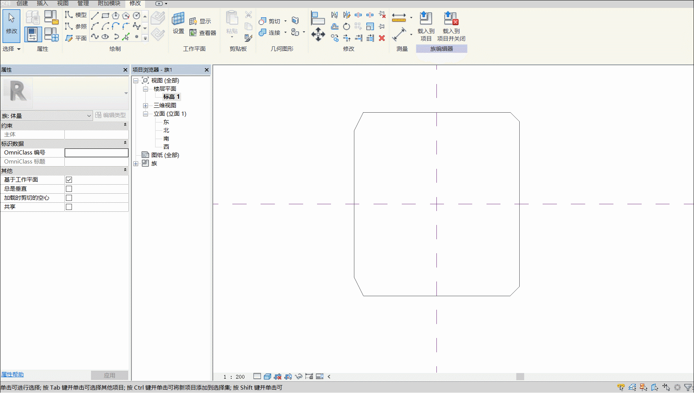Viewport: 694px width, 393px height.
Task: Close the 项目浏览器 panel
Action: point(207,70)
